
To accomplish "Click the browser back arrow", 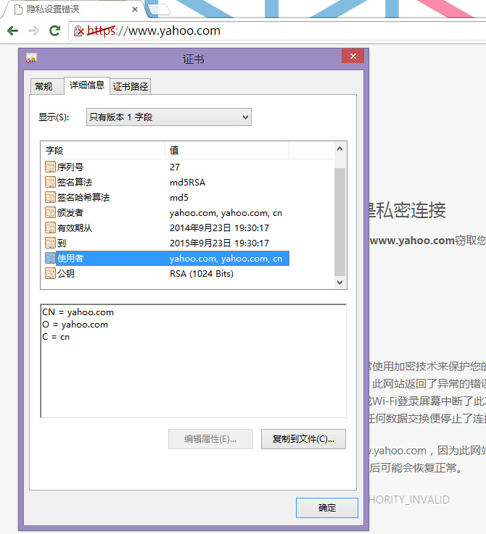I will (12, 31).
